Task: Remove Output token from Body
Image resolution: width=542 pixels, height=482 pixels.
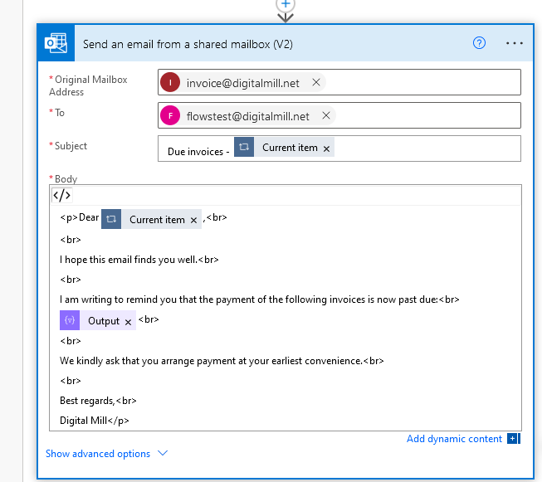Action: pos(128,322)
